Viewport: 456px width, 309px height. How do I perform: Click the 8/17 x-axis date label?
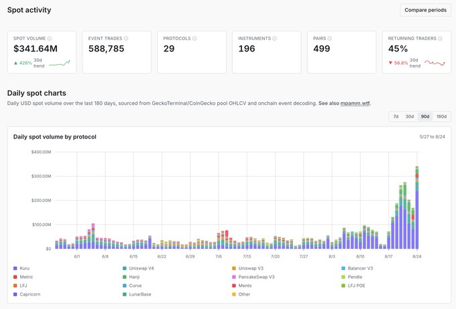(388, 256)
